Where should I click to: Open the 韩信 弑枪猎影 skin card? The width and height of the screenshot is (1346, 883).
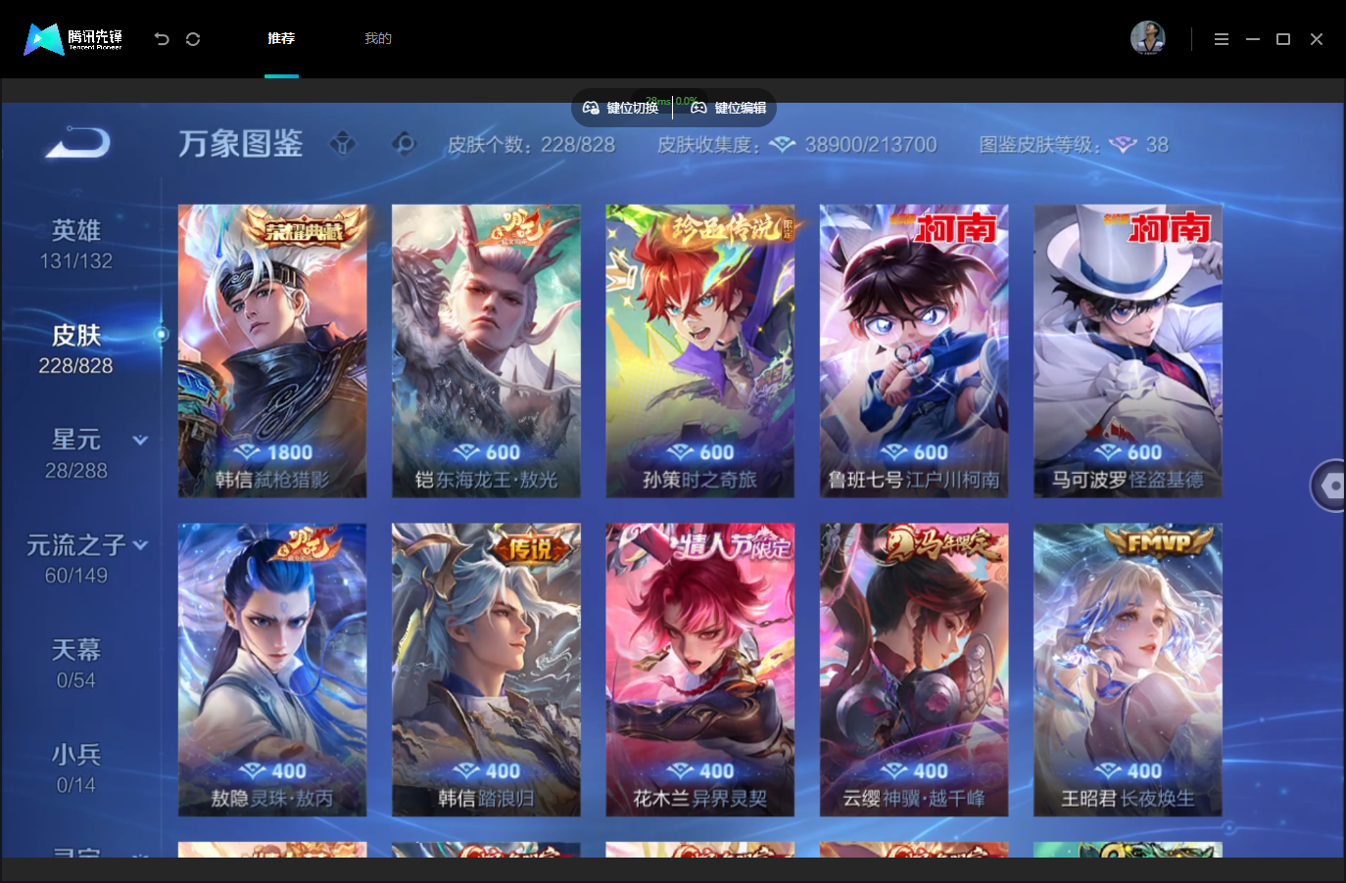(x=272, y=350)
